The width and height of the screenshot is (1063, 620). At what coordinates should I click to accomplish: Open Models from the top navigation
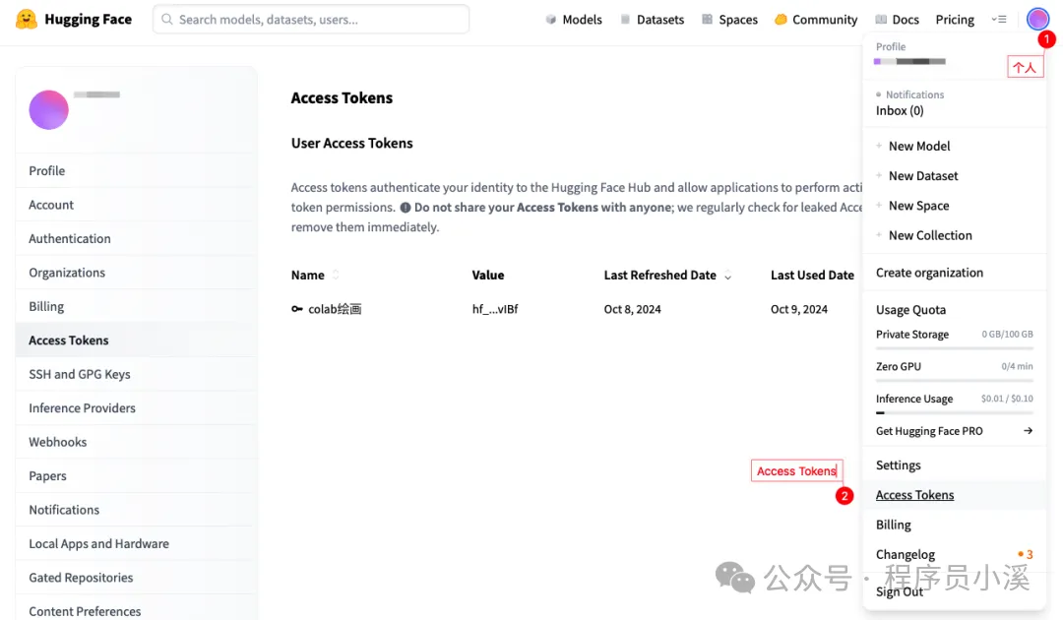(574, 20)
